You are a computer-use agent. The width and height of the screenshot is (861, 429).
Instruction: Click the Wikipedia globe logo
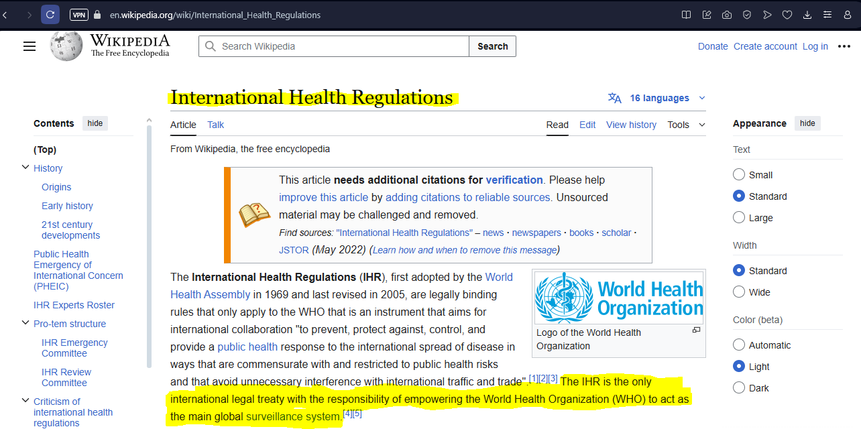coord(66,46)
